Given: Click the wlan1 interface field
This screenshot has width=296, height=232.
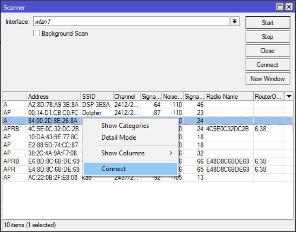Looking at the screenshot, I should [130, 22].
